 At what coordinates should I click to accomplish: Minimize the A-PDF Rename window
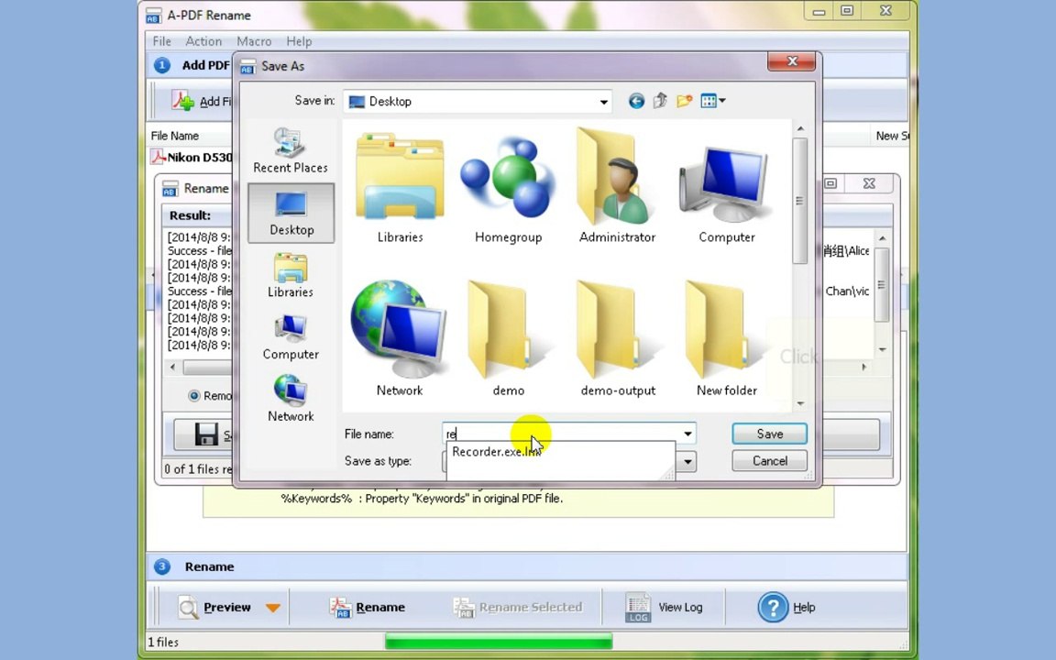[x=819, y=11]
